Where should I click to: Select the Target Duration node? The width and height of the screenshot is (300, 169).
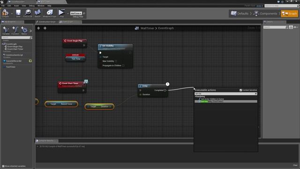[x=99, y=107]
